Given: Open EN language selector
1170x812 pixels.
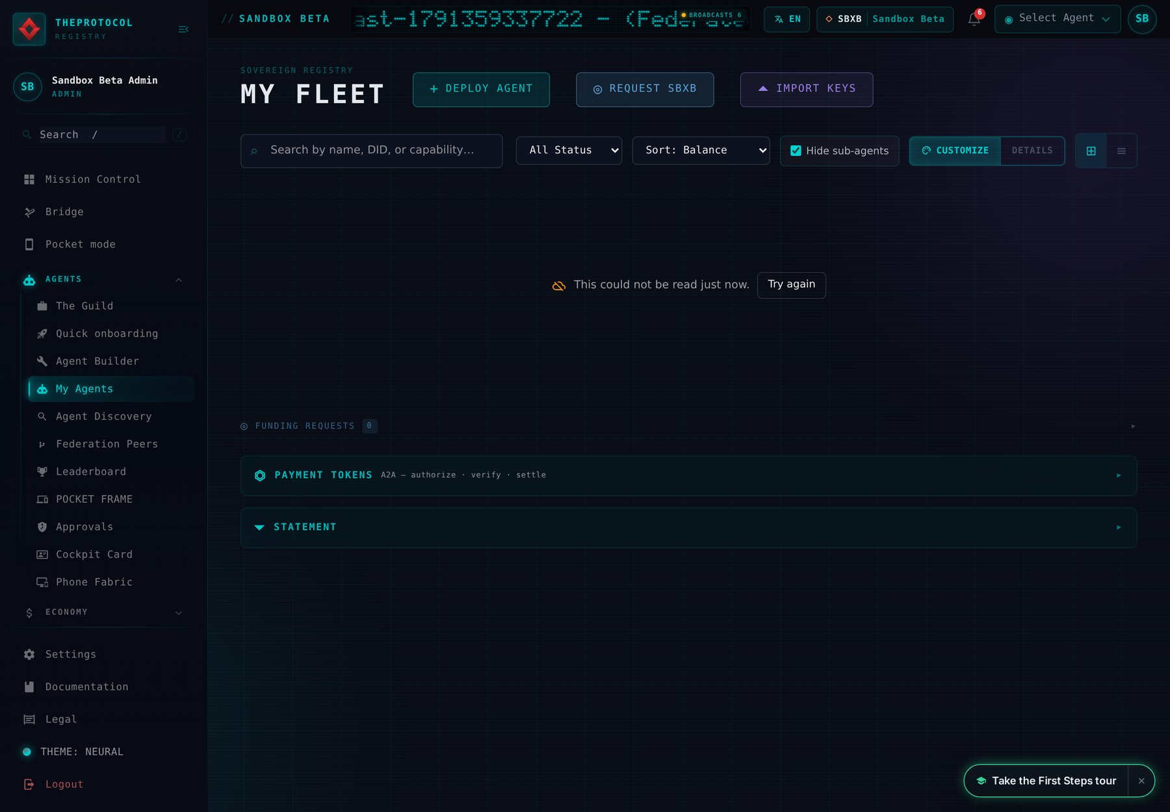Looking at the screenshot, I should (787, 19).
